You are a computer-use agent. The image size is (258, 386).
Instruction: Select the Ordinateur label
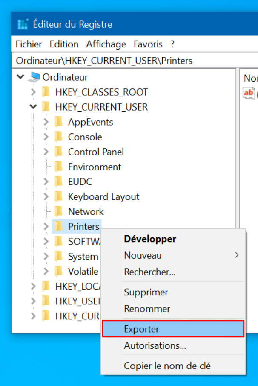click(65, 77)
